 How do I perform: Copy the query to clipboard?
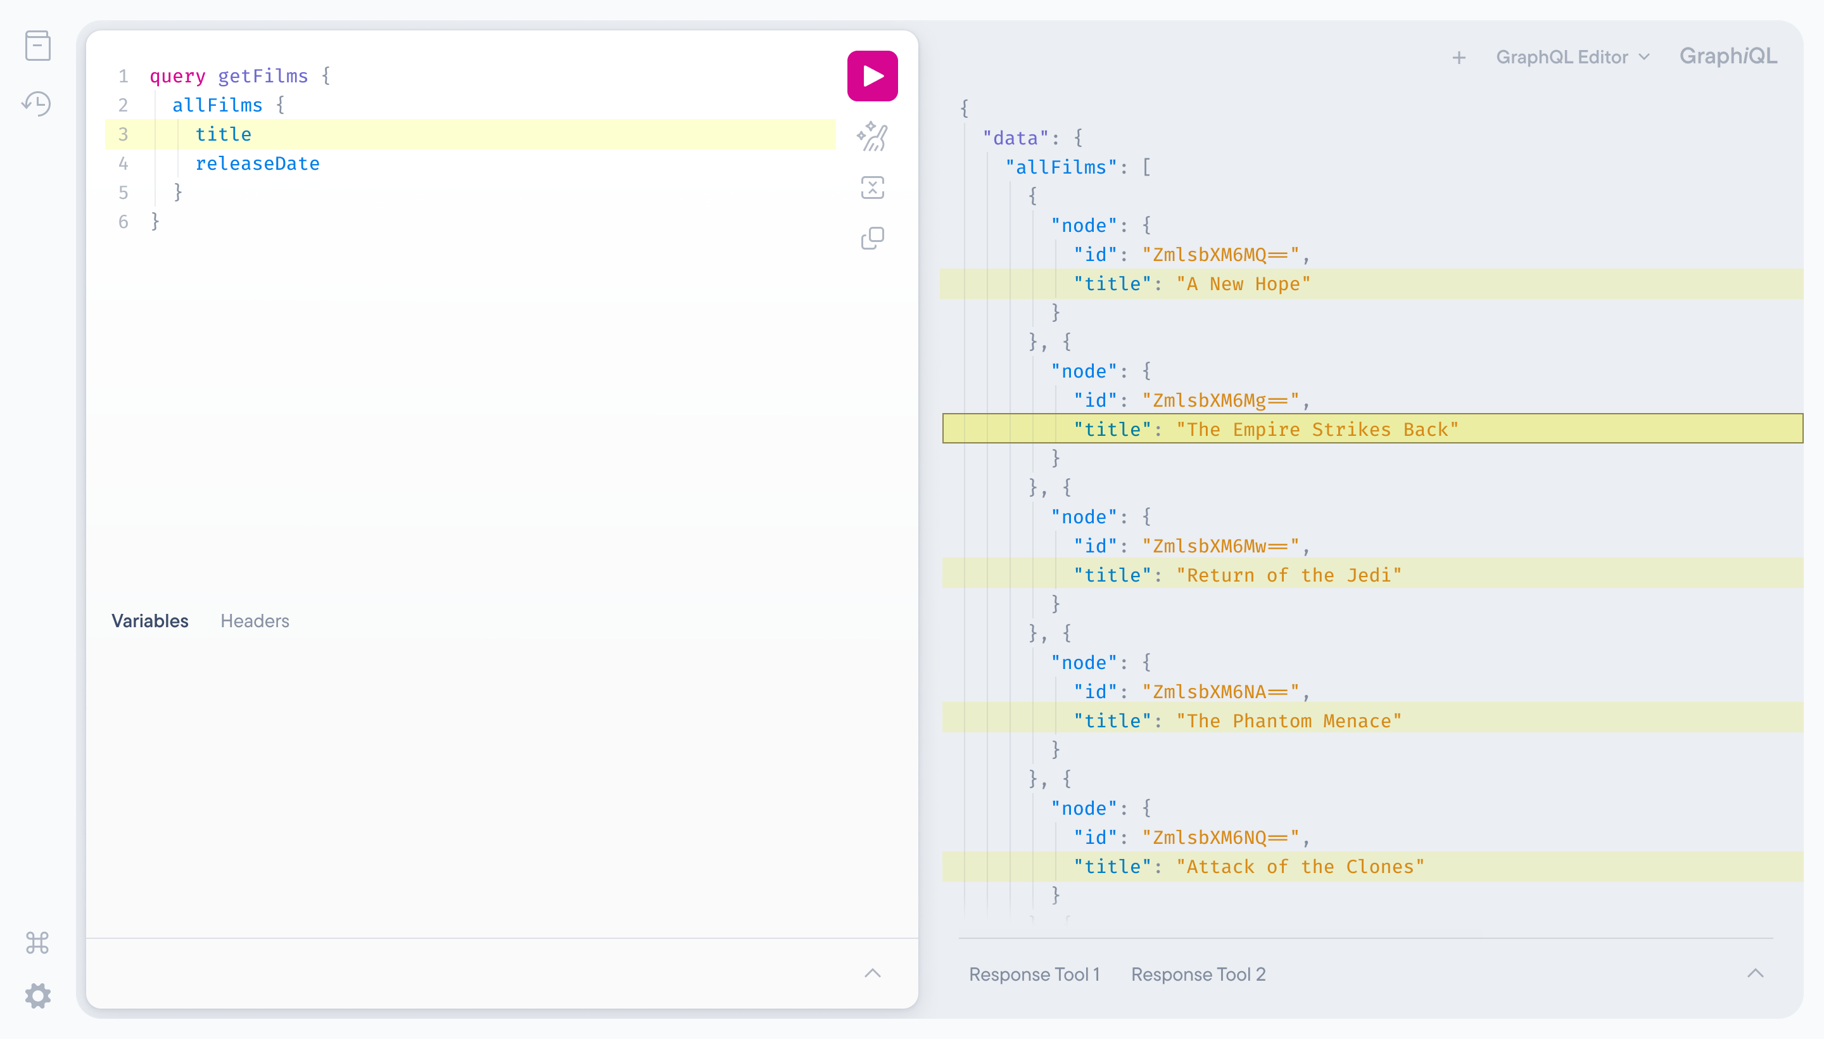[x=871, y=238]
